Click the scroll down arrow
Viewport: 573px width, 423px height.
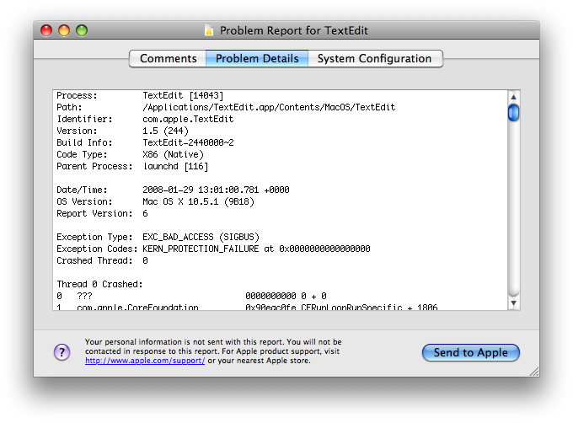(513, 303)
